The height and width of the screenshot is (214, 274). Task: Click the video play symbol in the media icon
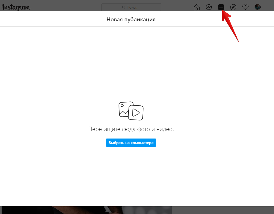pos(136,113)
